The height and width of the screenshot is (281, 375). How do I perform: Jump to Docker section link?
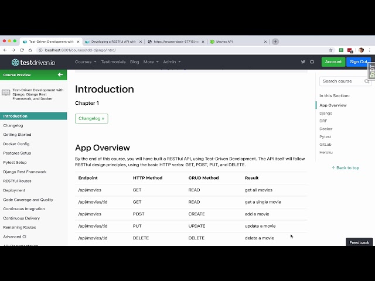[x=326, y=129]
